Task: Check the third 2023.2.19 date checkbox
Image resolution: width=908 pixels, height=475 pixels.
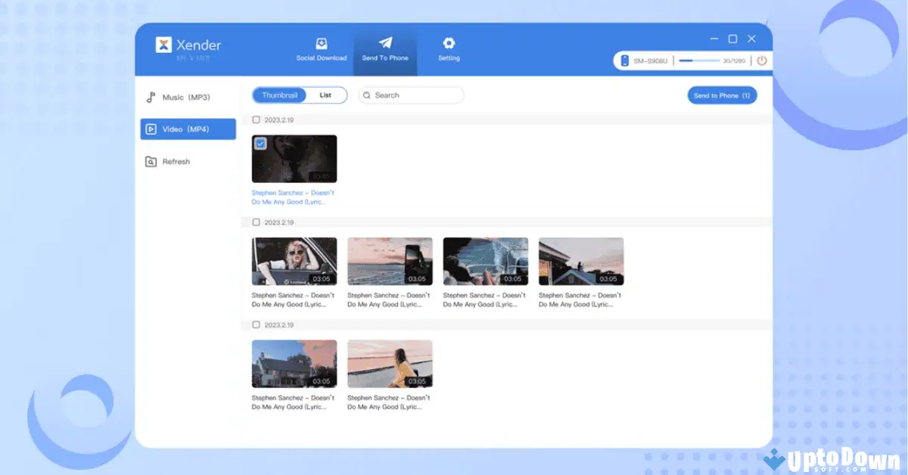Action: coord(256,324)
